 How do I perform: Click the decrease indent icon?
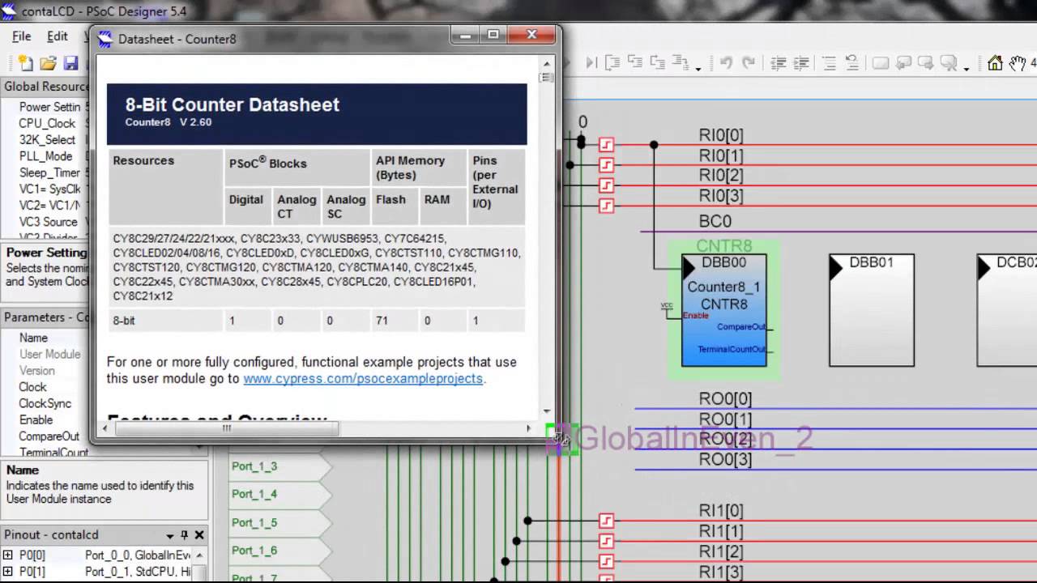pos(779,62)
